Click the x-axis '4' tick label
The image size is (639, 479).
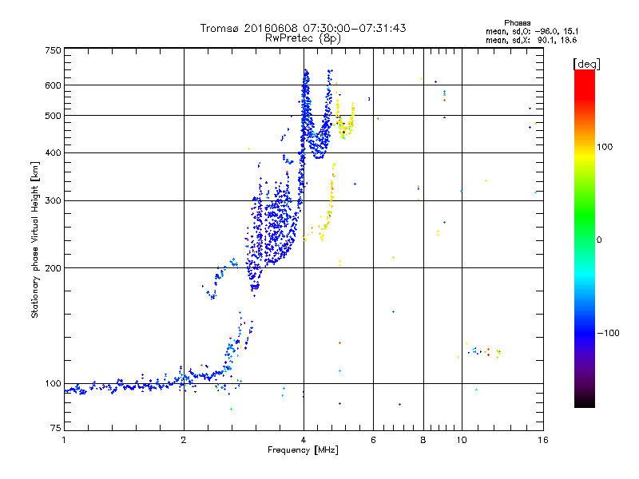click(x=304, y=440)
